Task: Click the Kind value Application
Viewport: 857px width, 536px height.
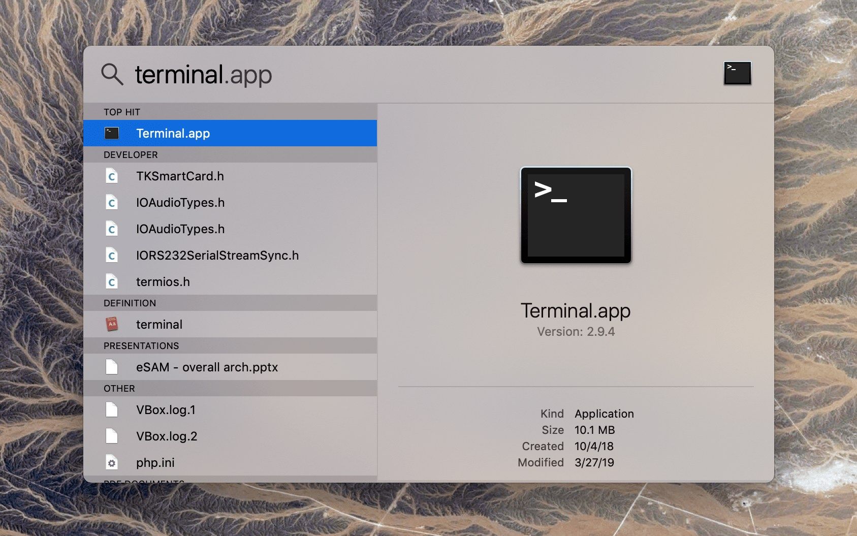Action: tap(604, 414)
